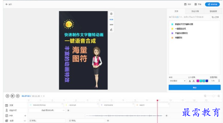The width and height of the screenshot is (223, 123).
Task: Select the text line with the orange square
Action: 178,38
